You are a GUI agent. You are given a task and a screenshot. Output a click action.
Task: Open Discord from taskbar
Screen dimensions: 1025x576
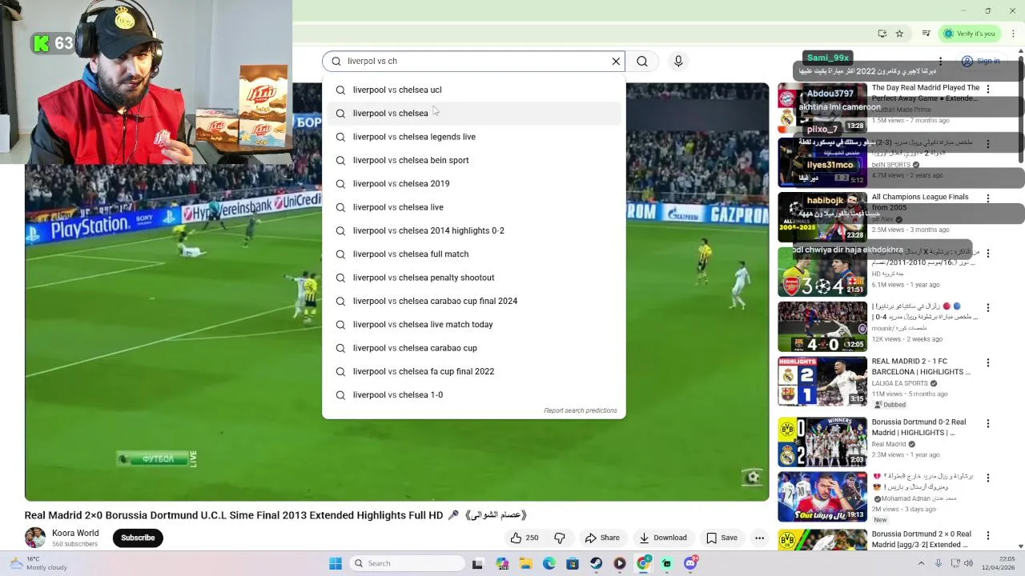click(x=690, y=563)
